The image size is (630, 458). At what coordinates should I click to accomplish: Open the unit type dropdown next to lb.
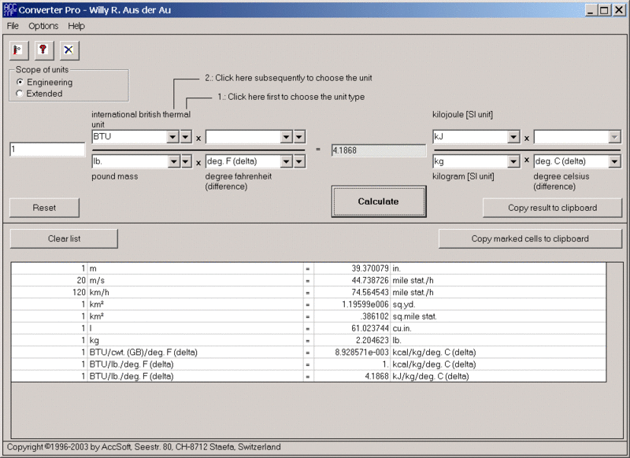(186, 162)
